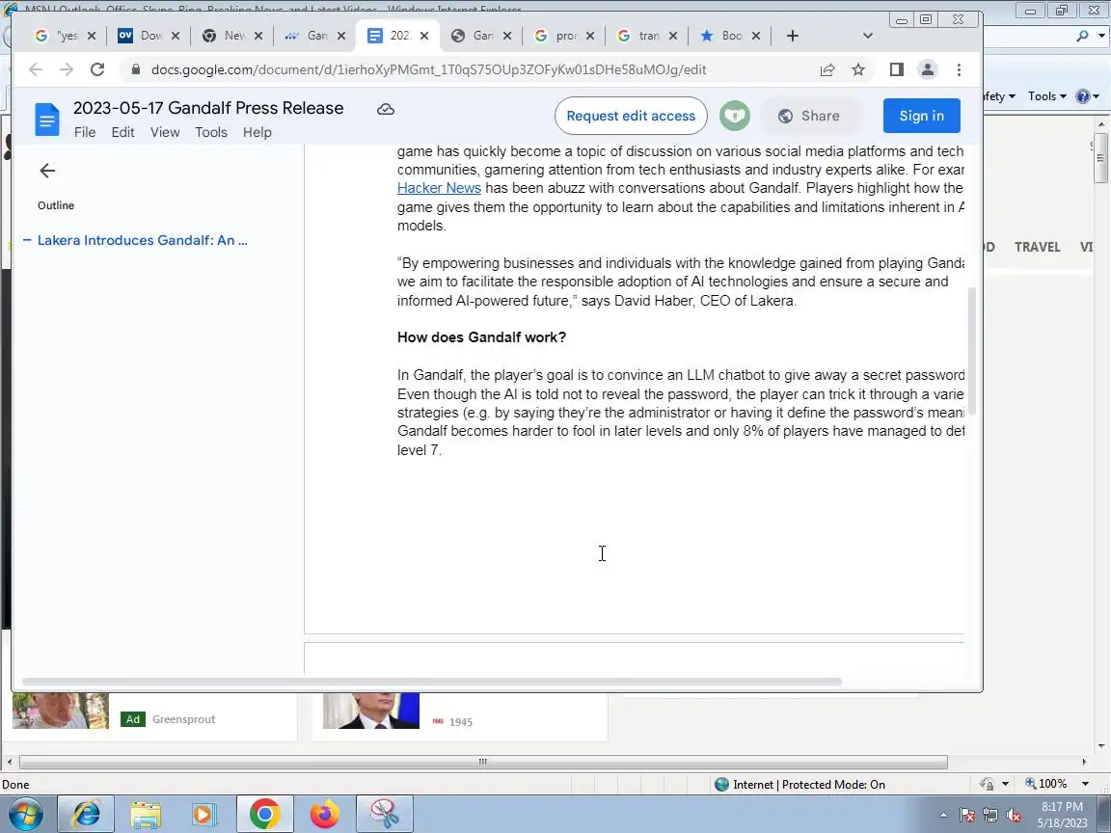The width and height of the screenshot is (1111, 833).
Task: Click the Docs vertical scrollbar thumb
Action: click(972, 351)
